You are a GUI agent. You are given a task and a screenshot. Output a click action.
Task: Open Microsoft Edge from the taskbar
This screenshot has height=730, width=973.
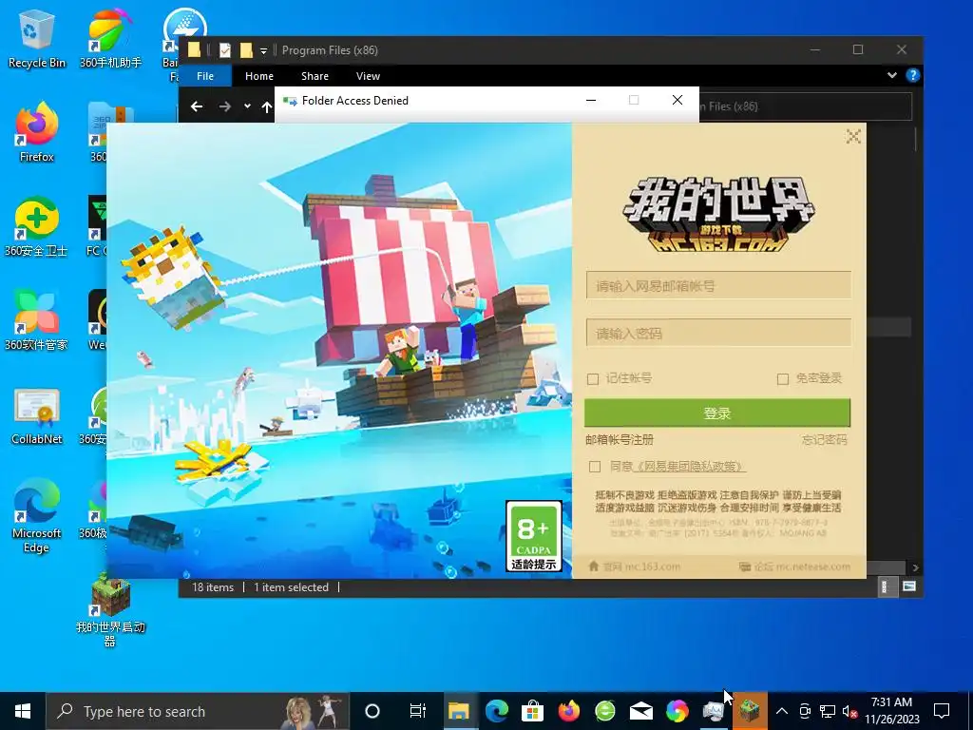click(496, 711)
